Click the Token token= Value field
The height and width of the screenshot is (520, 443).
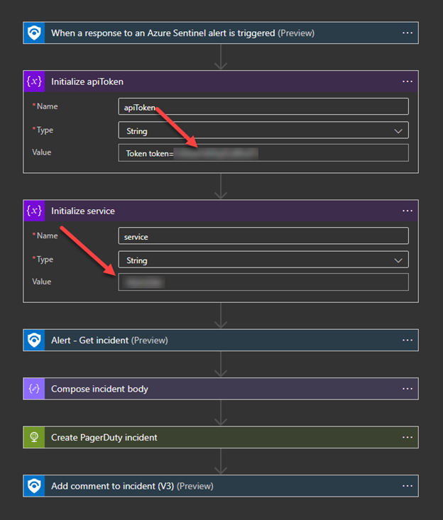pyautogui.click(x=263, y=153)
